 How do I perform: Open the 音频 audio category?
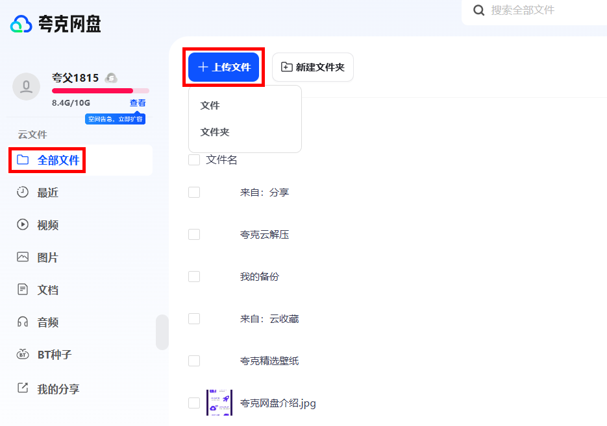click(47, 322)
